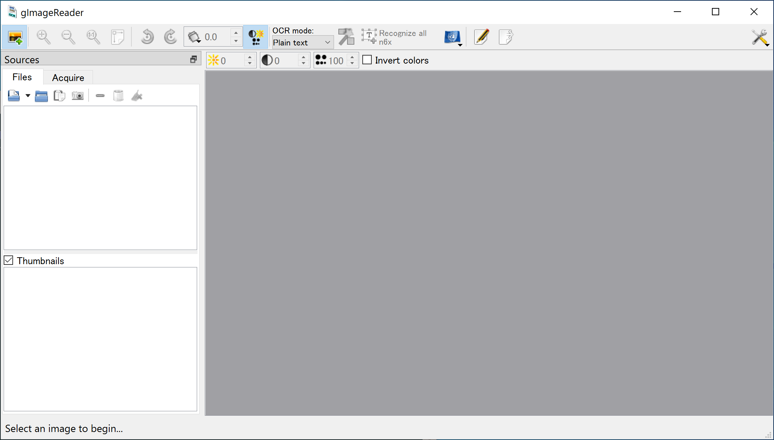Click the open image file button

(14, 96)
